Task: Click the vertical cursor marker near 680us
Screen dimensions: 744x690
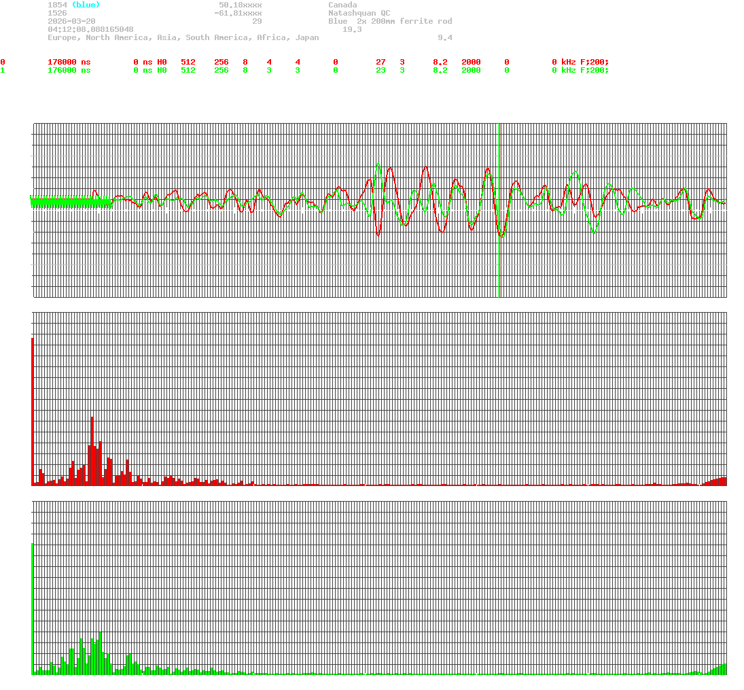Action: [499, 204]
